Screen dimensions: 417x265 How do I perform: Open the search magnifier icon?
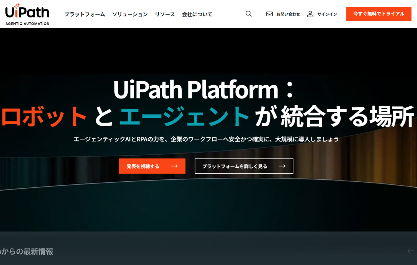(248, 14)
